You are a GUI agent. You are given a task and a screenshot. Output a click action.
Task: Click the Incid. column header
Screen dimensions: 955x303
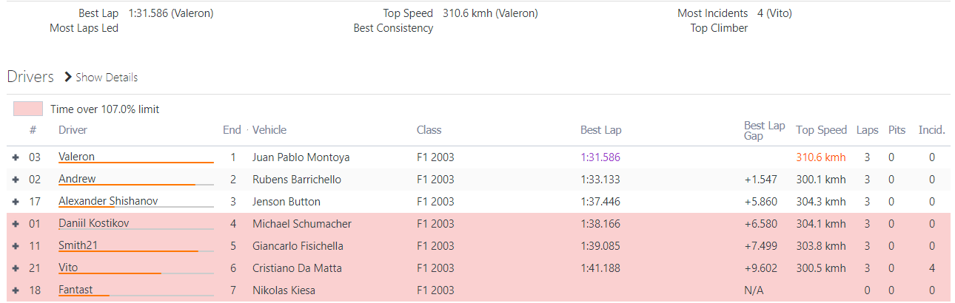tap(931, 130)
